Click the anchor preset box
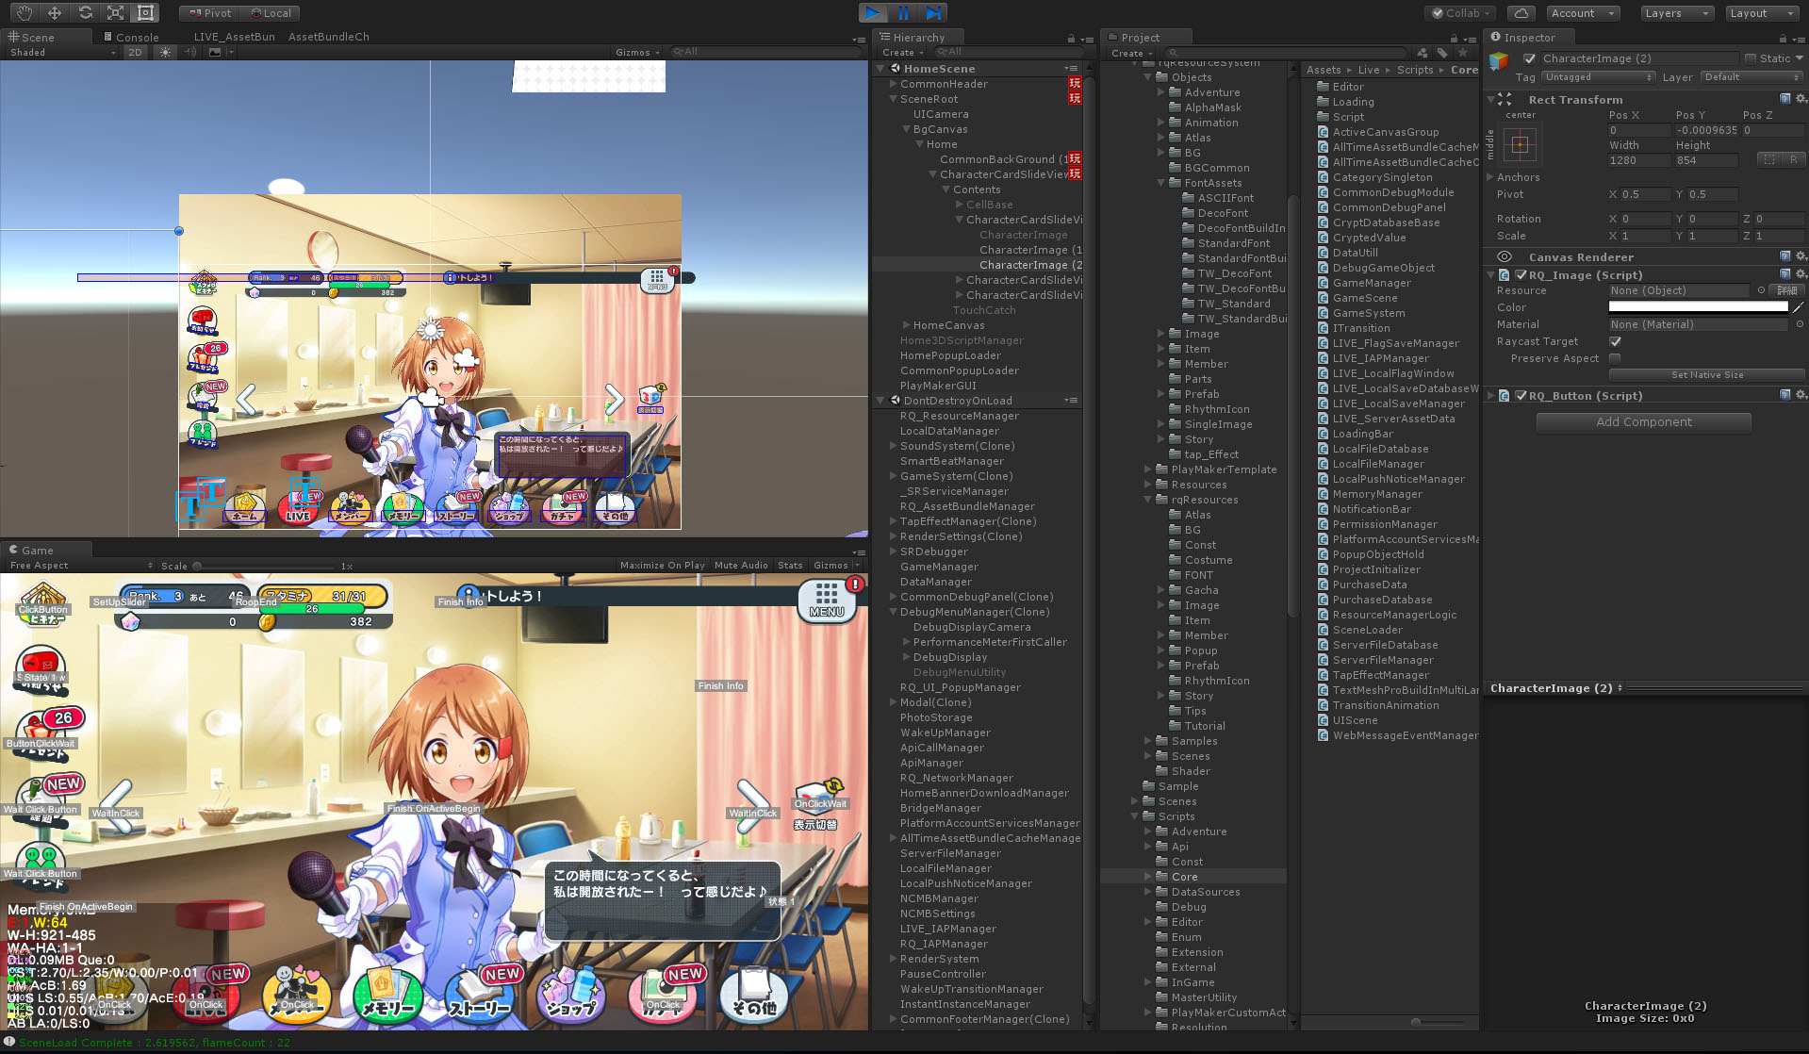 coord(1520,145)
